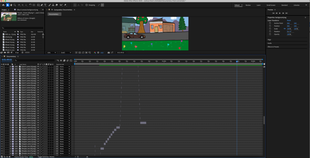Screen dimensions: 310x158
Task: Pick the Eraser tool
Action: tap(57, 5)
